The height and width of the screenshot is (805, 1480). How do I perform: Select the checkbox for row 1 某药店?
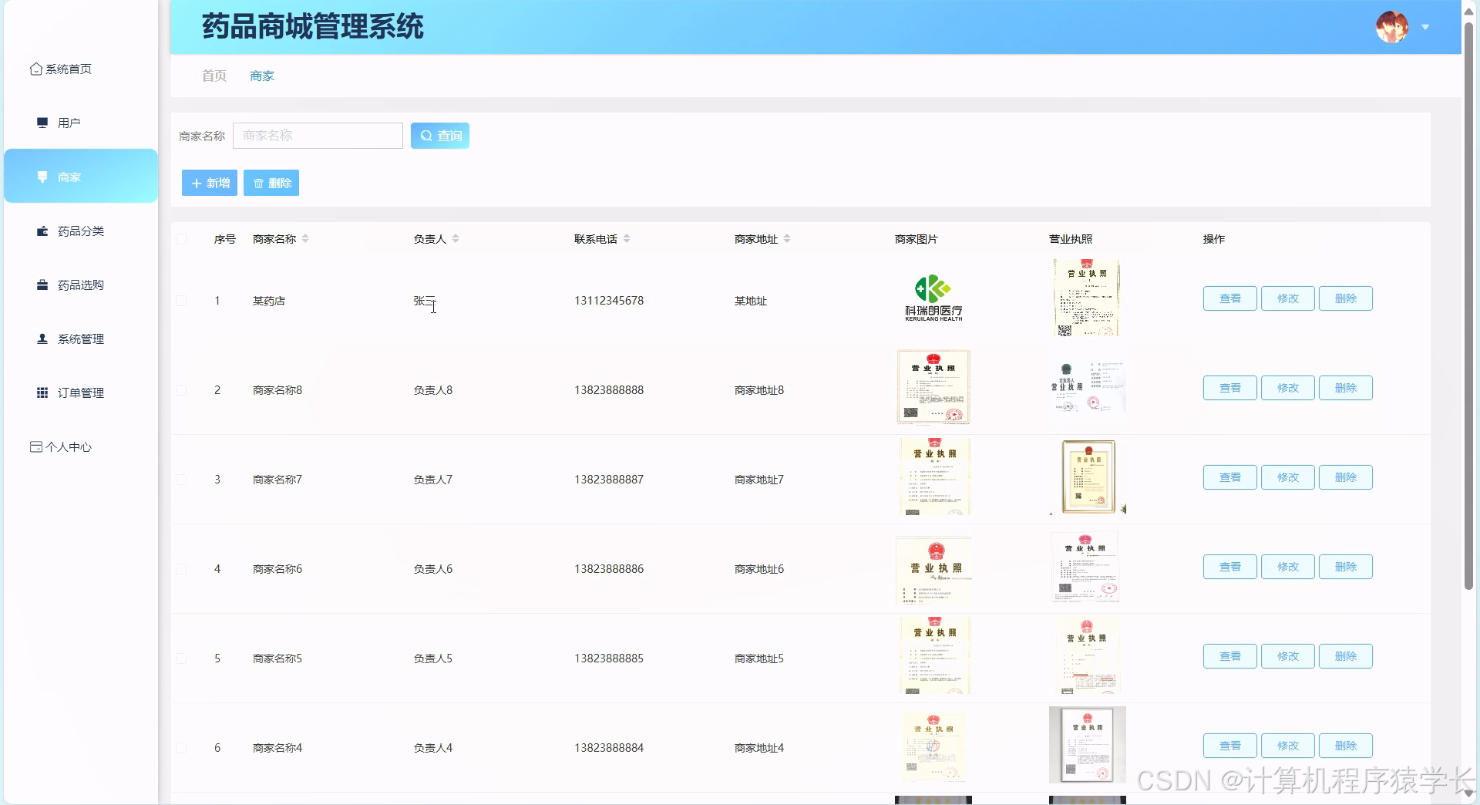182,301
